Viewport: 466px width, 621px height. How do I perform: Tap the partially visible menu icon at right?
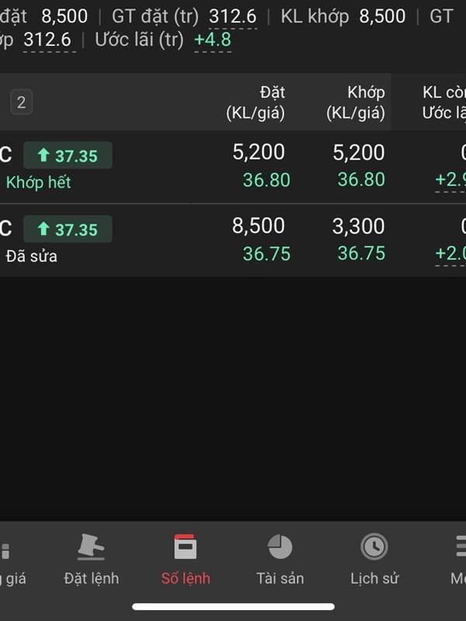coord(461,546)
